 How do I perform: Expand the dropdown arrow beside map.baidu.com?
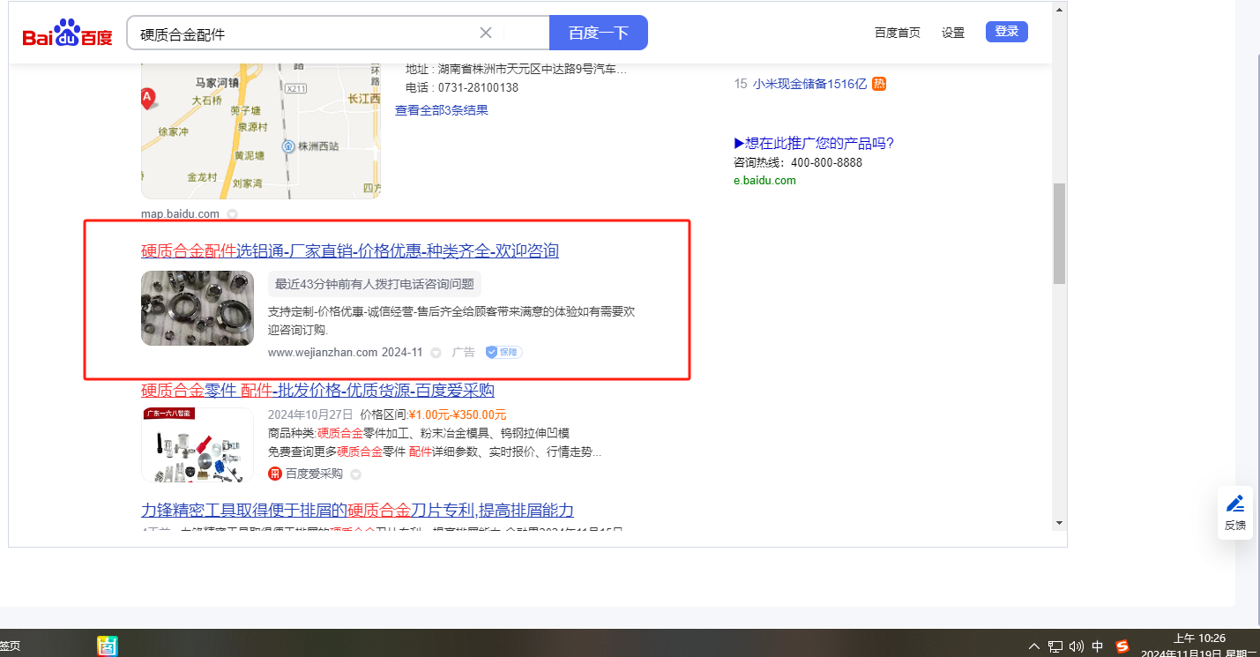pos(232,214)
